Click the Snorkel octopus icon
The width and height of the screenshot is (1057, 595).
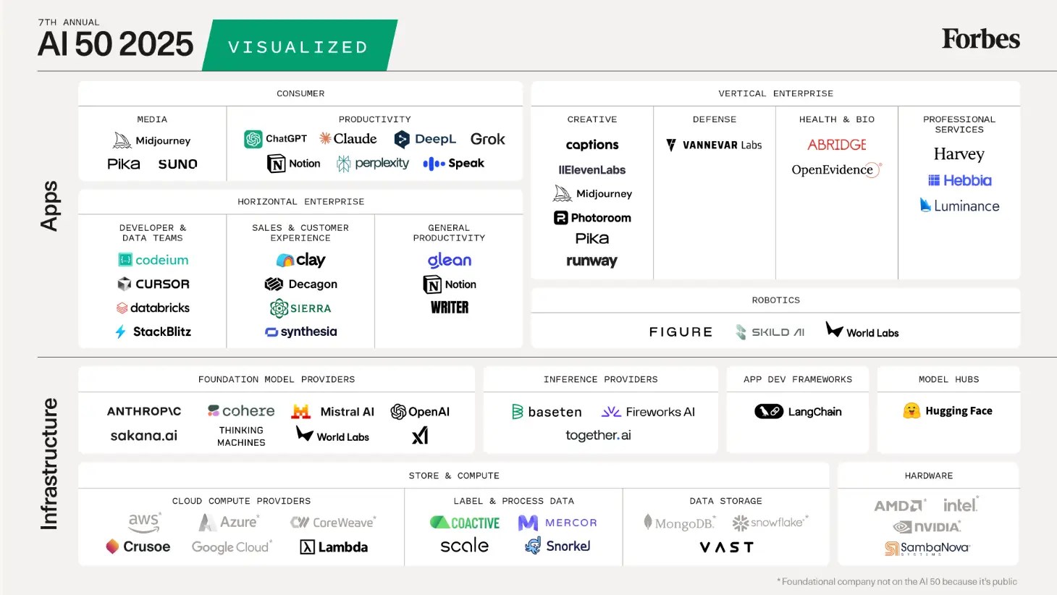pyautogui.click(x=533, y=546)
